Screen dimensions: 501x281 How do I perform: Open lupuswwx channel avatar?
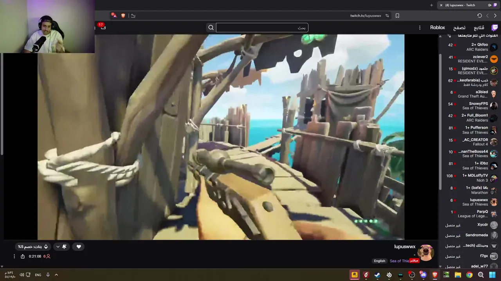(x=426, y=253)
